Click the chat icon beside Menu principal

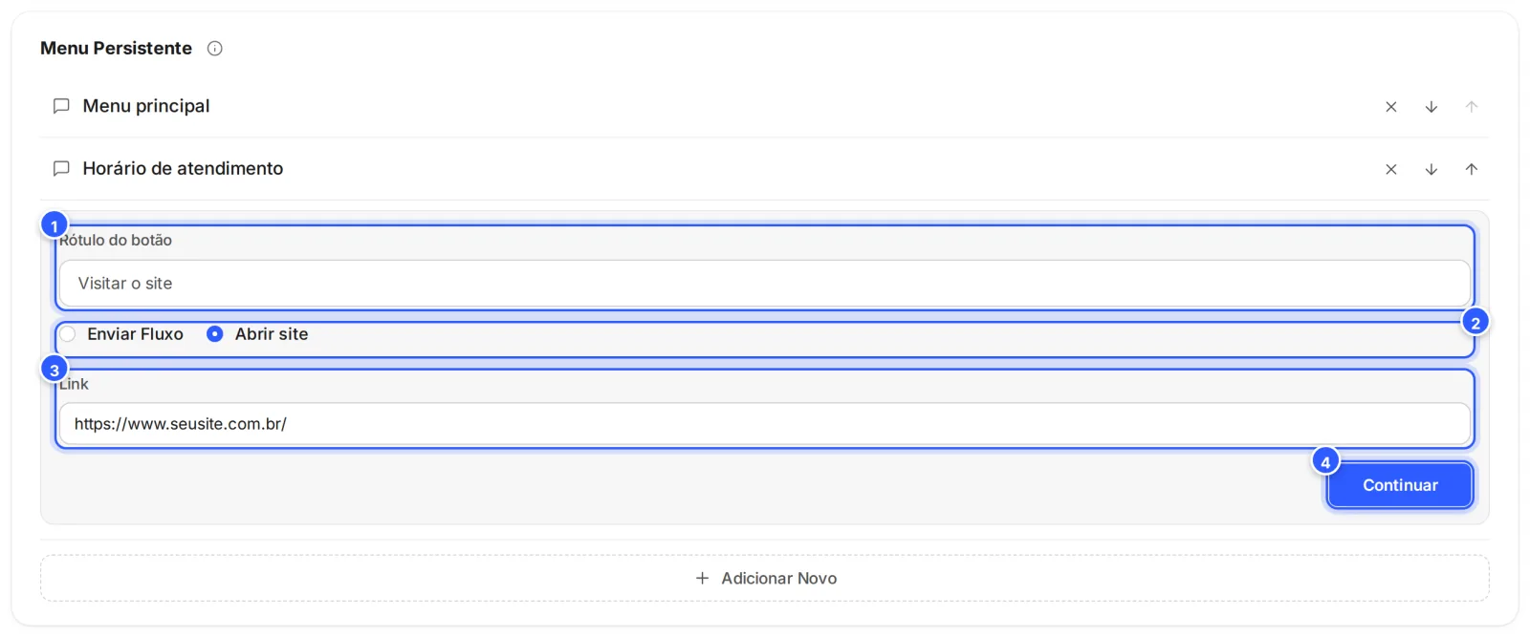(x=61, y=106)
